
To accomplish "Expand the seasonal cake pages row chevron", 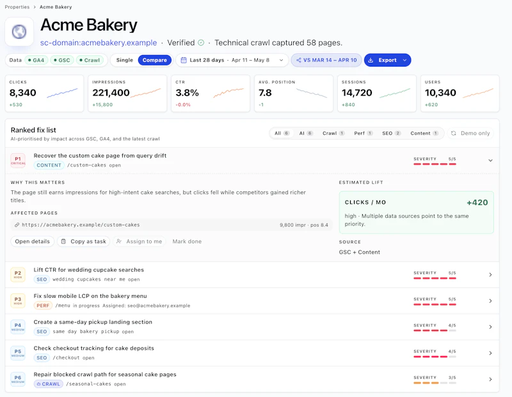I will click(x=490, y=379).
